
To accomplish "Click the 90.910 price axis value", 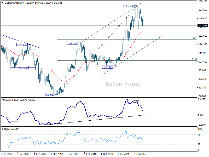I will [203, 79].
